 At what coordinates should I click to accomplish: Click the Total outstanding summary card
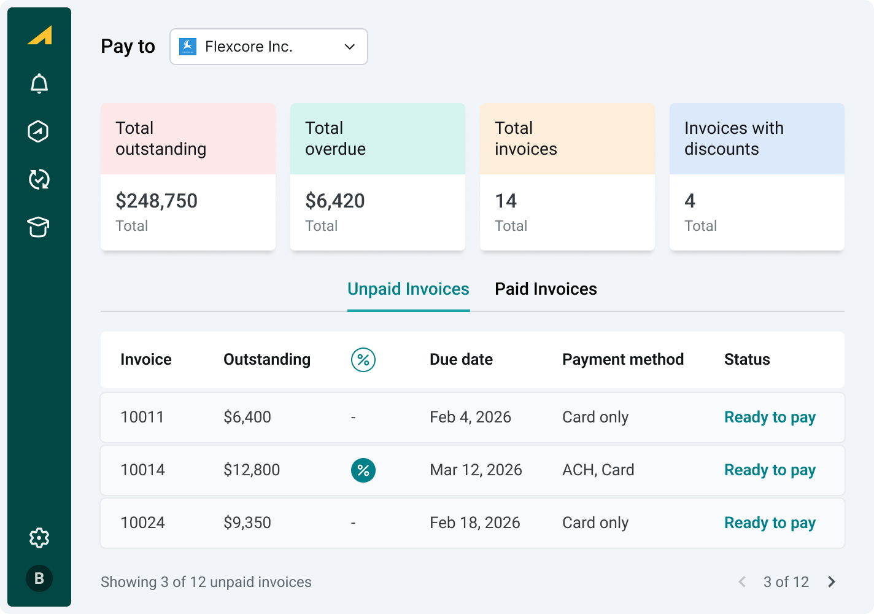point(188,177)
